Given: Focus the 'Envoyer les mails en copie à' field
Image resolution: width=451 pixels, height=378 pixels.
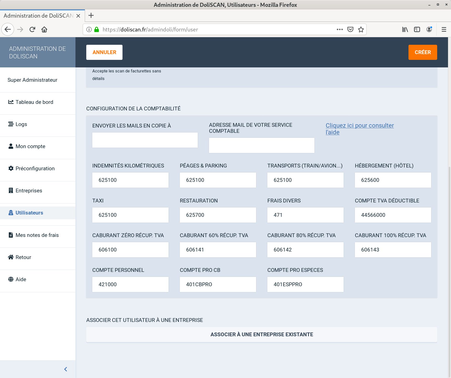Looking at the screenshot, I should coord(145,140).
